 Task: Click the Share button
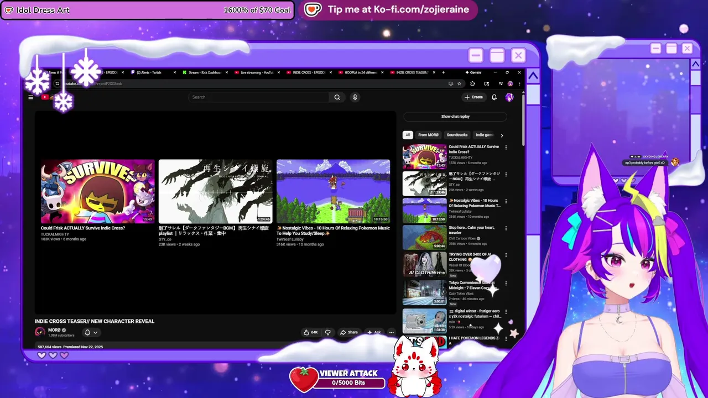pos(349,332)
